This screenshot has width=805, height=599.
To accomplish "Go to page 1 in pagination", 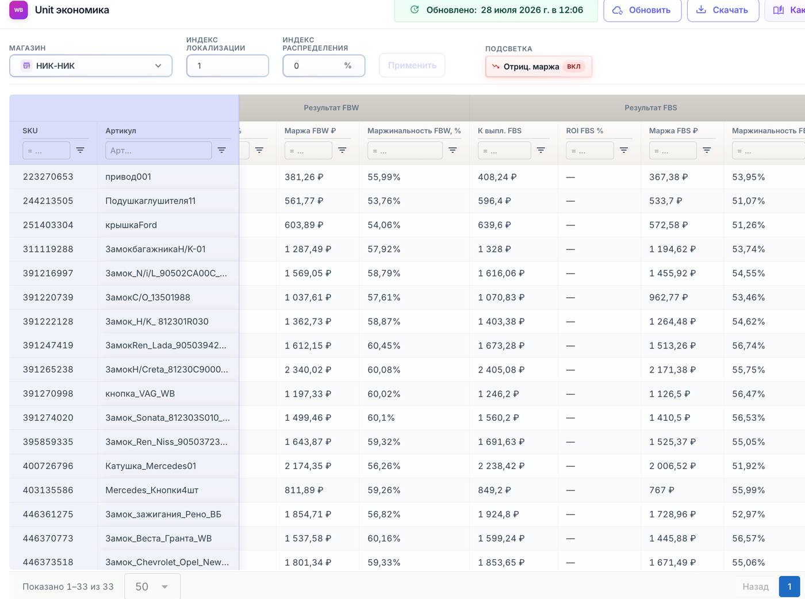I will pos(789,586).
